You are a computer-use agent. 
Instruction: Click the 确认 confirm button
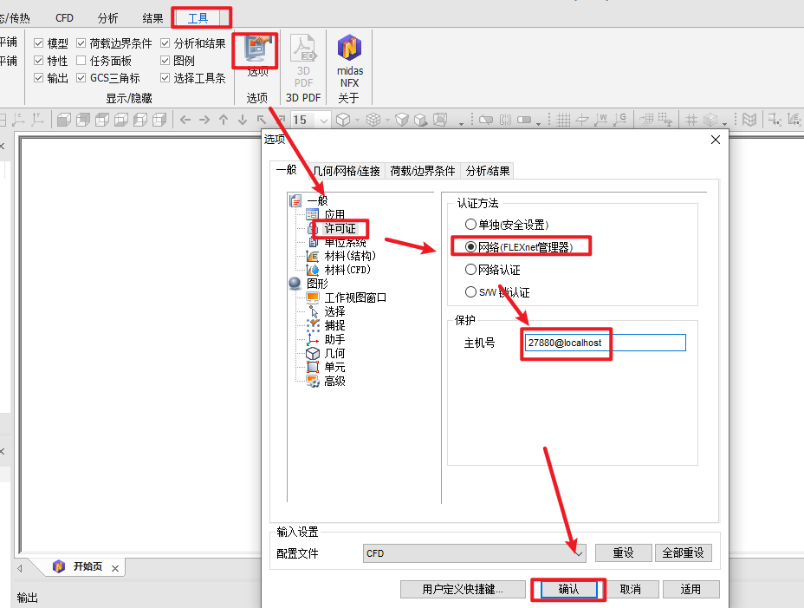(568, 590)
